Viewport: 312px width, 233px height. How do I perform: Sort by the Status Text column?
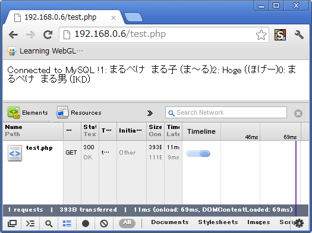click(x=90, y=131)
